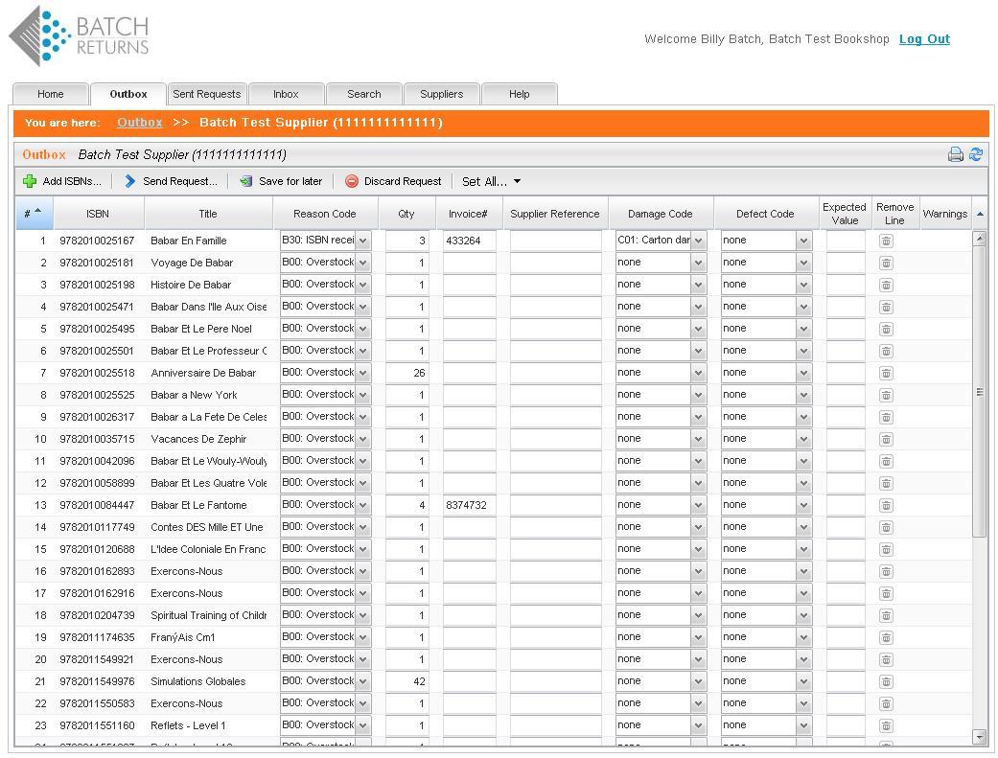Open Reason Code dropdown for Babar En Famille
Screen dimensions: 998x758
point(362,241)
